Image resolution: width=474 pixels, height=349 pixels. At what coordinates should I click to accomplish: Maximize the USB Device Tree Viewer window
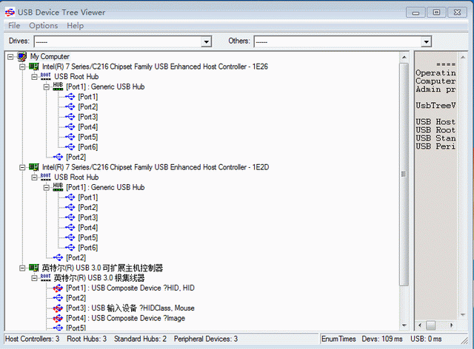(436, 13)
